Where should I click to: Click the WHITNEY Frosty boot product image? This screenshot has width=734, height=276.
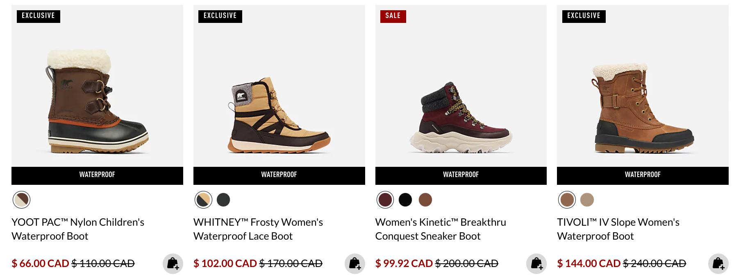(279, 114)
